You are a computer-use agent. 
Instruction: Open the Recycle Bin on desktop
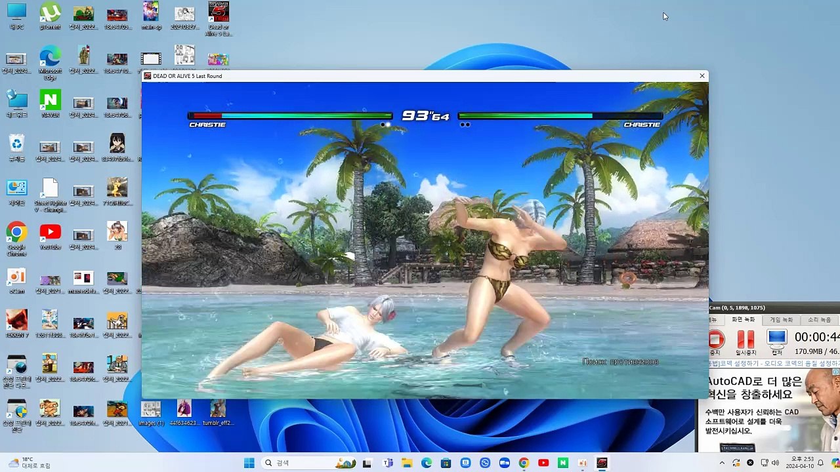pyautogui.click(x=16, y=147)
